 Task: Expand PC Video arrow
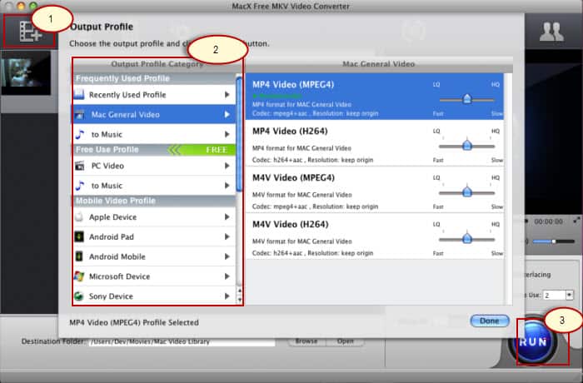point(227,166)
